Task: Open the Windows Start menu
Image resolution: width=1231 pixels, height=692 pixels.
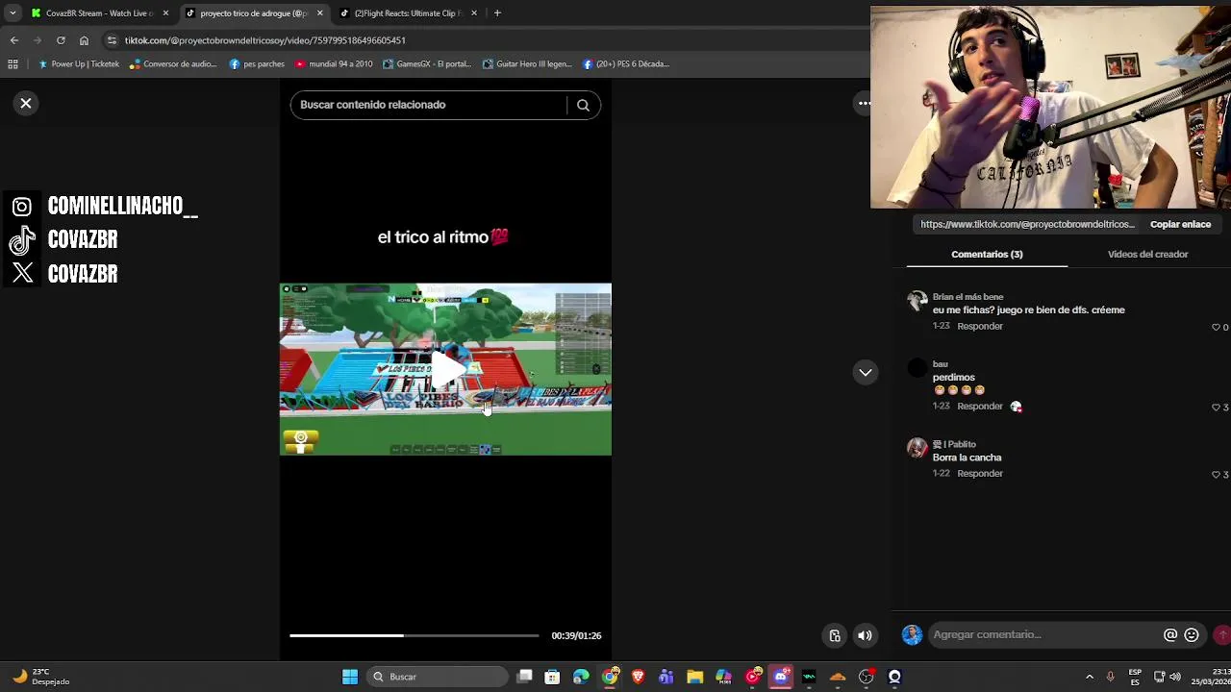Action: [350, 677]
